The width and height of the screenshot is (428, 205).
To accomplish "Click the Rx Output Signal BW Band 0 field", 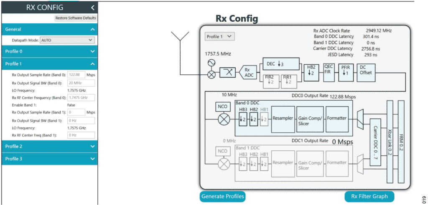I will tap(81, 83).
